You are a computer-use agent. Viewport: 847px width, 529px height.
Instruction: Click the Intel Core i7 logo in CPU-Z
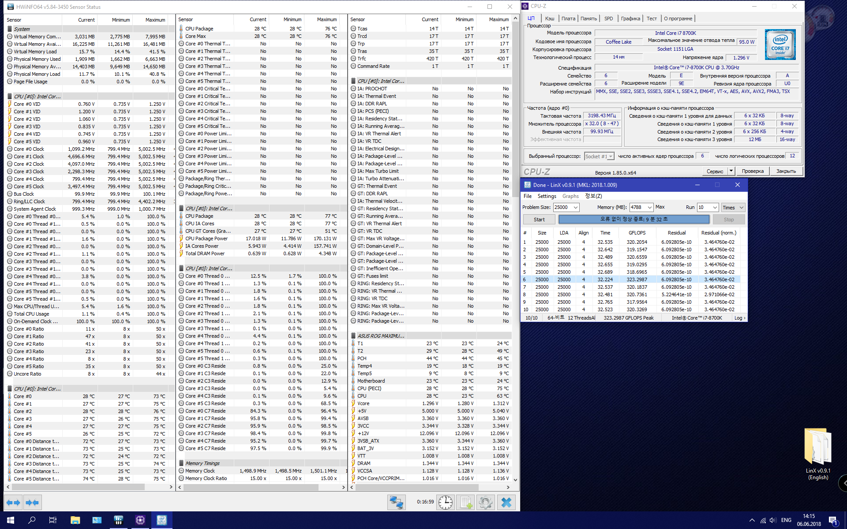click(x=780, y=45)
